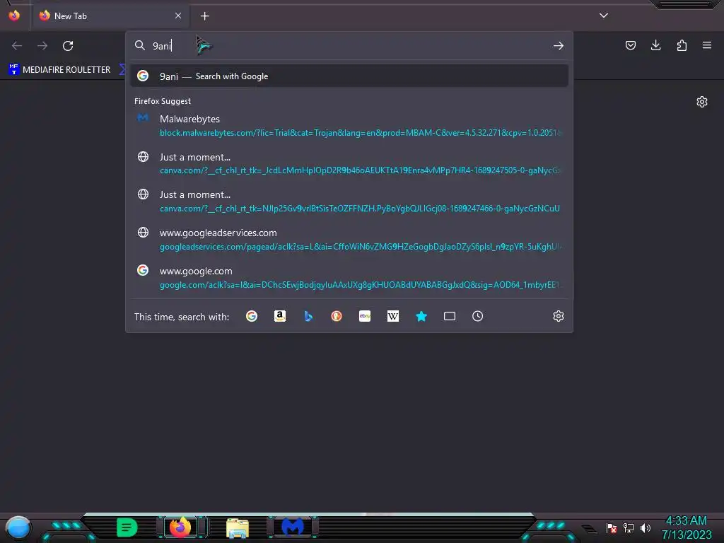
Task: Click the 'This time, search with:' label
Action: coord(182,317)
